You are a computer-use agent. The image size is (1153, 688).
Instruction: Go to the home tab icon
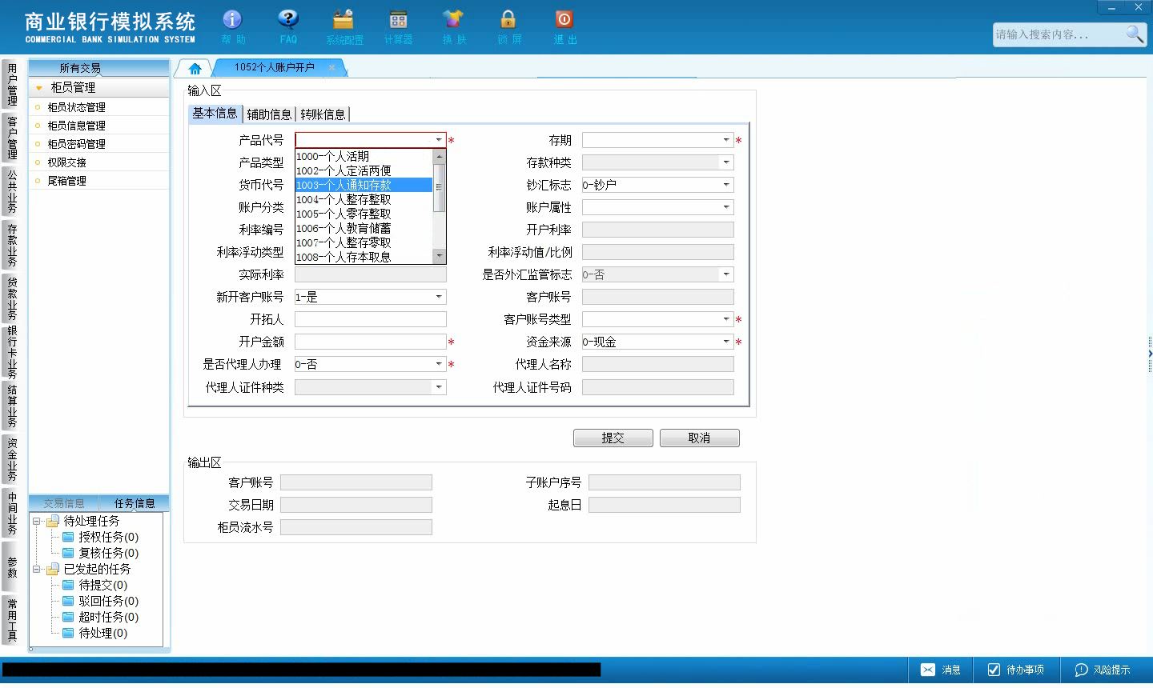[195, 69]
